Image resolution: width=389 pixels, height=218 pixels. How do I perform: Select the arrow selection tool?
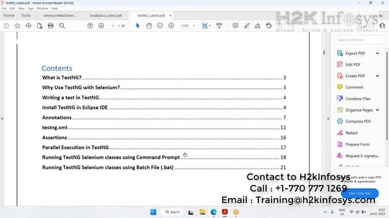pos(138,25)
